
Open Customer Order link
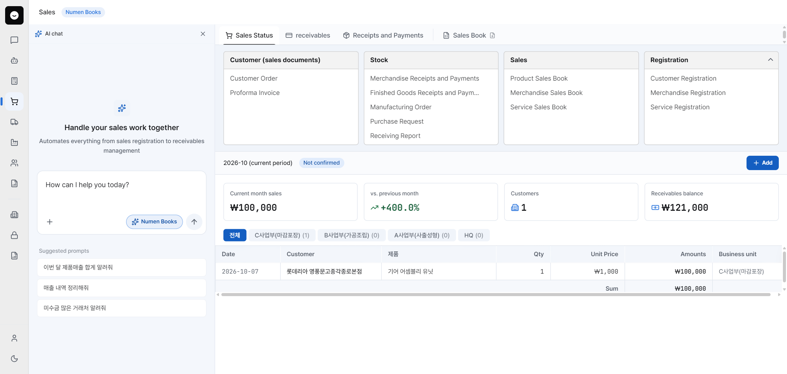point(253,79)
